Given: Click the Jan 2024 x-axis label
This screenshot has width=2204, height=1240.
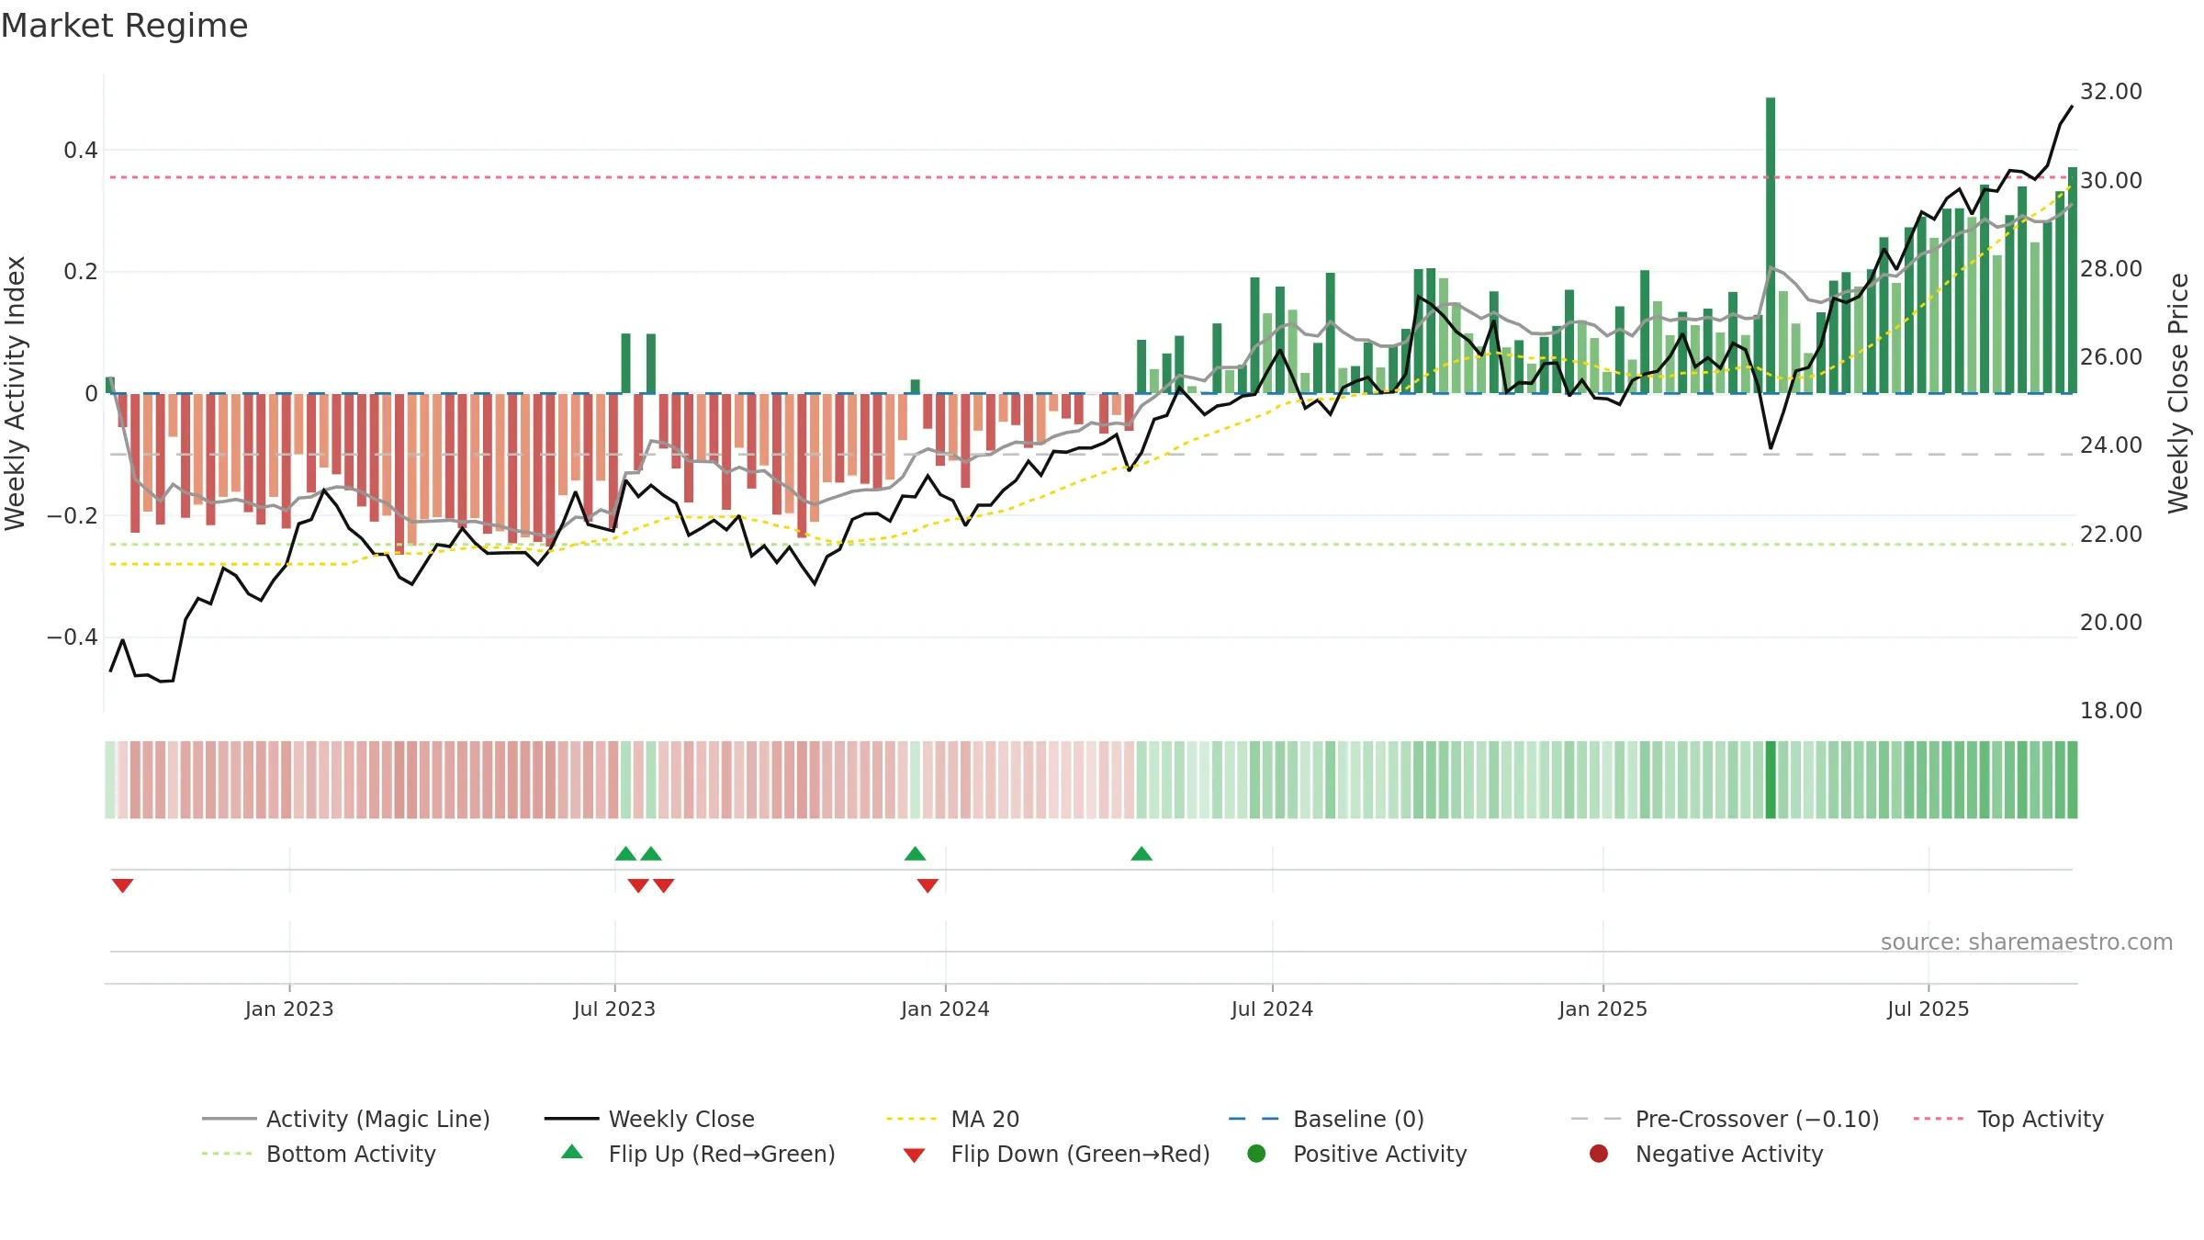Looking at the screenshot, I should coord(945,1009).
